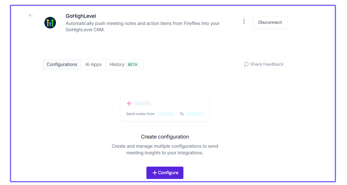Click the gray placeholder bar beside lightning bolt
The image size is (347, 185).
click(x=143, y=104)
